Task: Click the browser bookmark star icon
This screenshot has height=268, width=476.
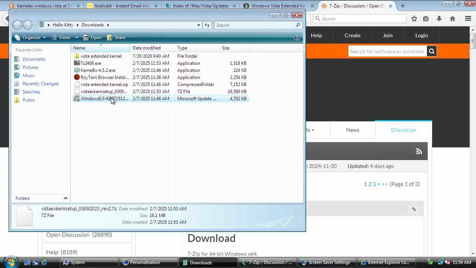Action: click(x=414, y=19)
